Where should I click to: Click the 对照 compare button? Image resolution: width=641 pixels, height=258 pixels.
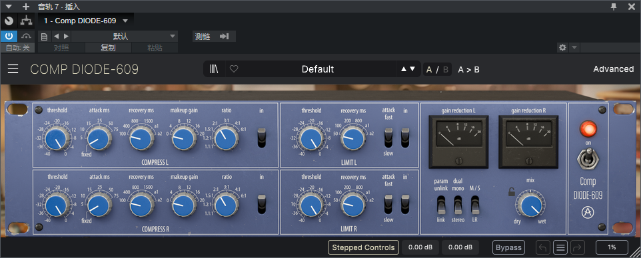pos(62,48)
